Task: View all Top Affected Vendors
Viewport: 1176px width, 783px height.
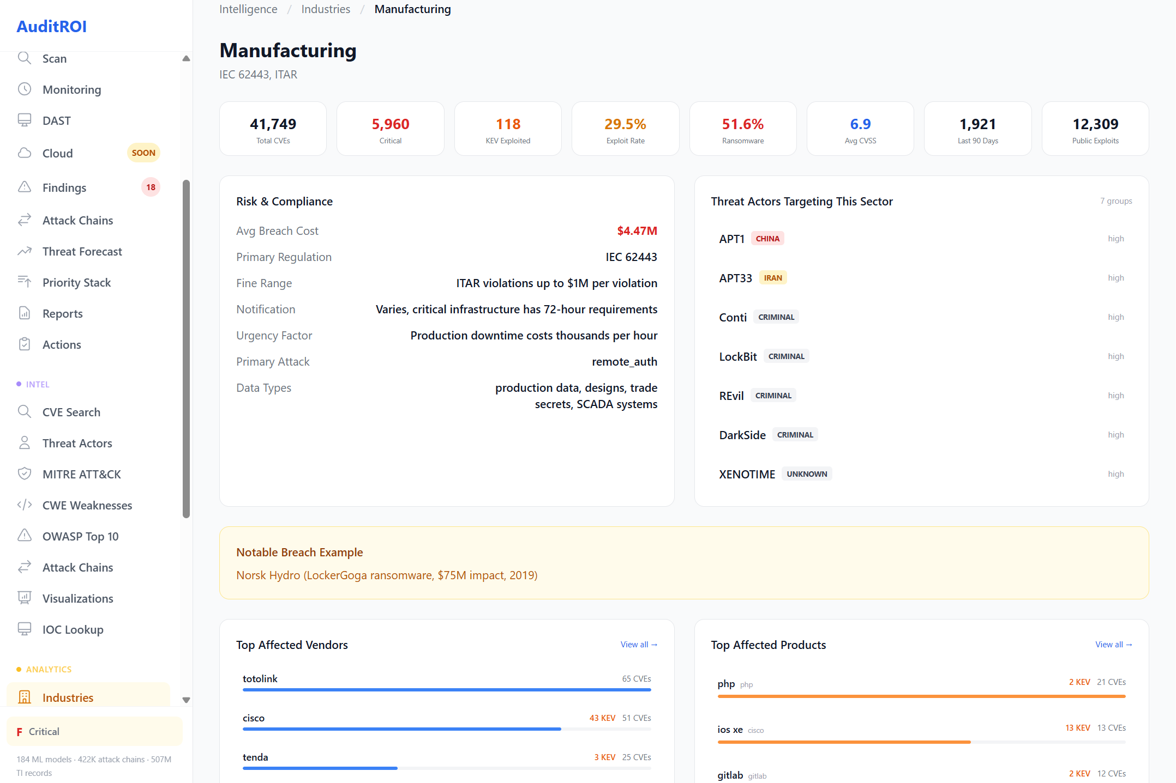Action: 639,644
